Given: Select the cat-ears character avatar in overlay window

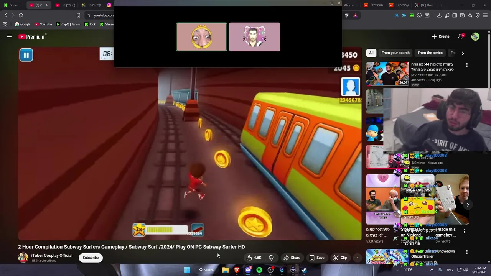Looking at the screenshot, I should tap(255, 37).
